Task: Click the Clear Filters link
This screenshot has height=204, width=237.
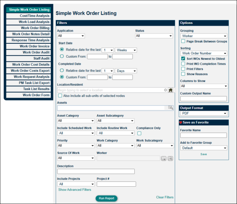Action: (x=165, y=197)
